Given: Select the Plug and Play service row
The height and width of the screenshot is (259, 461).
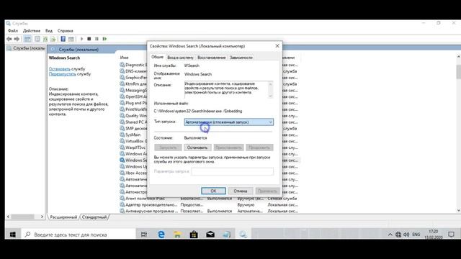Looking at the screenshot, I should [133, 103].
